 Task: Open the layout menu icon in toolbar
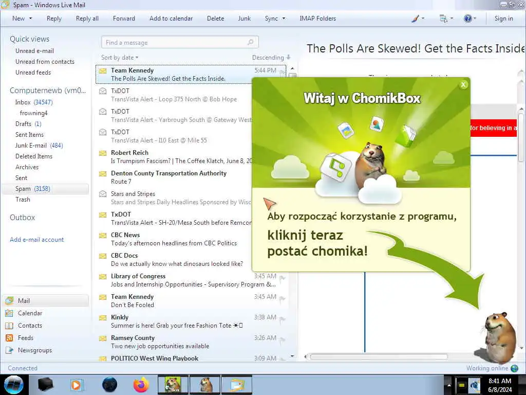[x=443, y=19]
